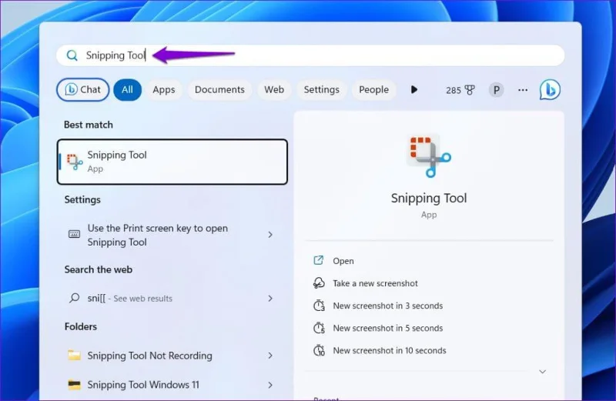
Task: Click the small Snipping Tool scissors icon
Action: click(x=74, y=162)
